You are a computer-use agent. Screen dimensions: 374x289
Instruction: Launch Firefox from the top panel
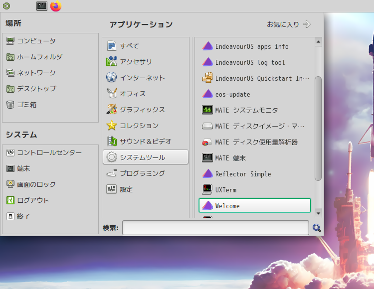tap(56, 6)
